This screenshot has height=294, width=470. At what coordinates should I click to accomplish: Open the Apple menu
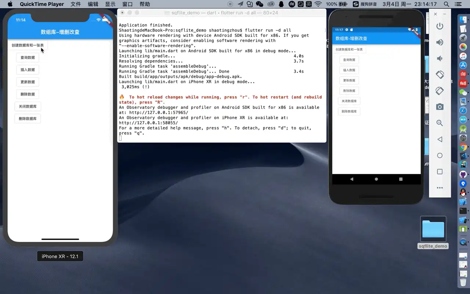10,4
